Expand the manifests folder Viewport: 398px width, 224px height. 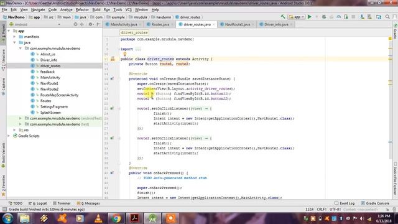(x=15, y=37)
